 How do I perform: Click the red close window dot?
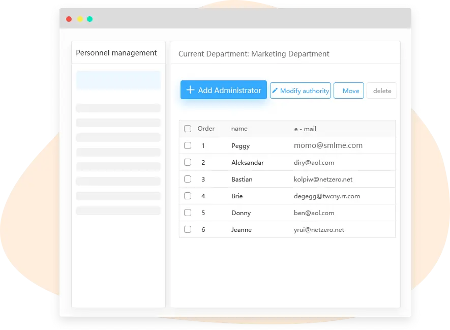pyautogui.click(x=69, y=19)
